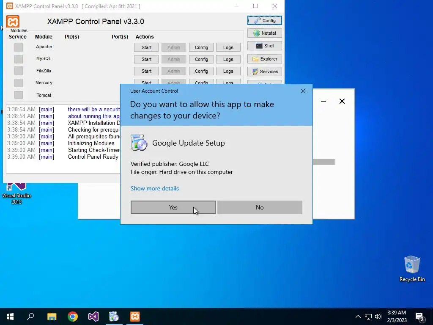Launch Shell from XAMPP panel
The image size is (433, 325).
[x=265, y=46]
